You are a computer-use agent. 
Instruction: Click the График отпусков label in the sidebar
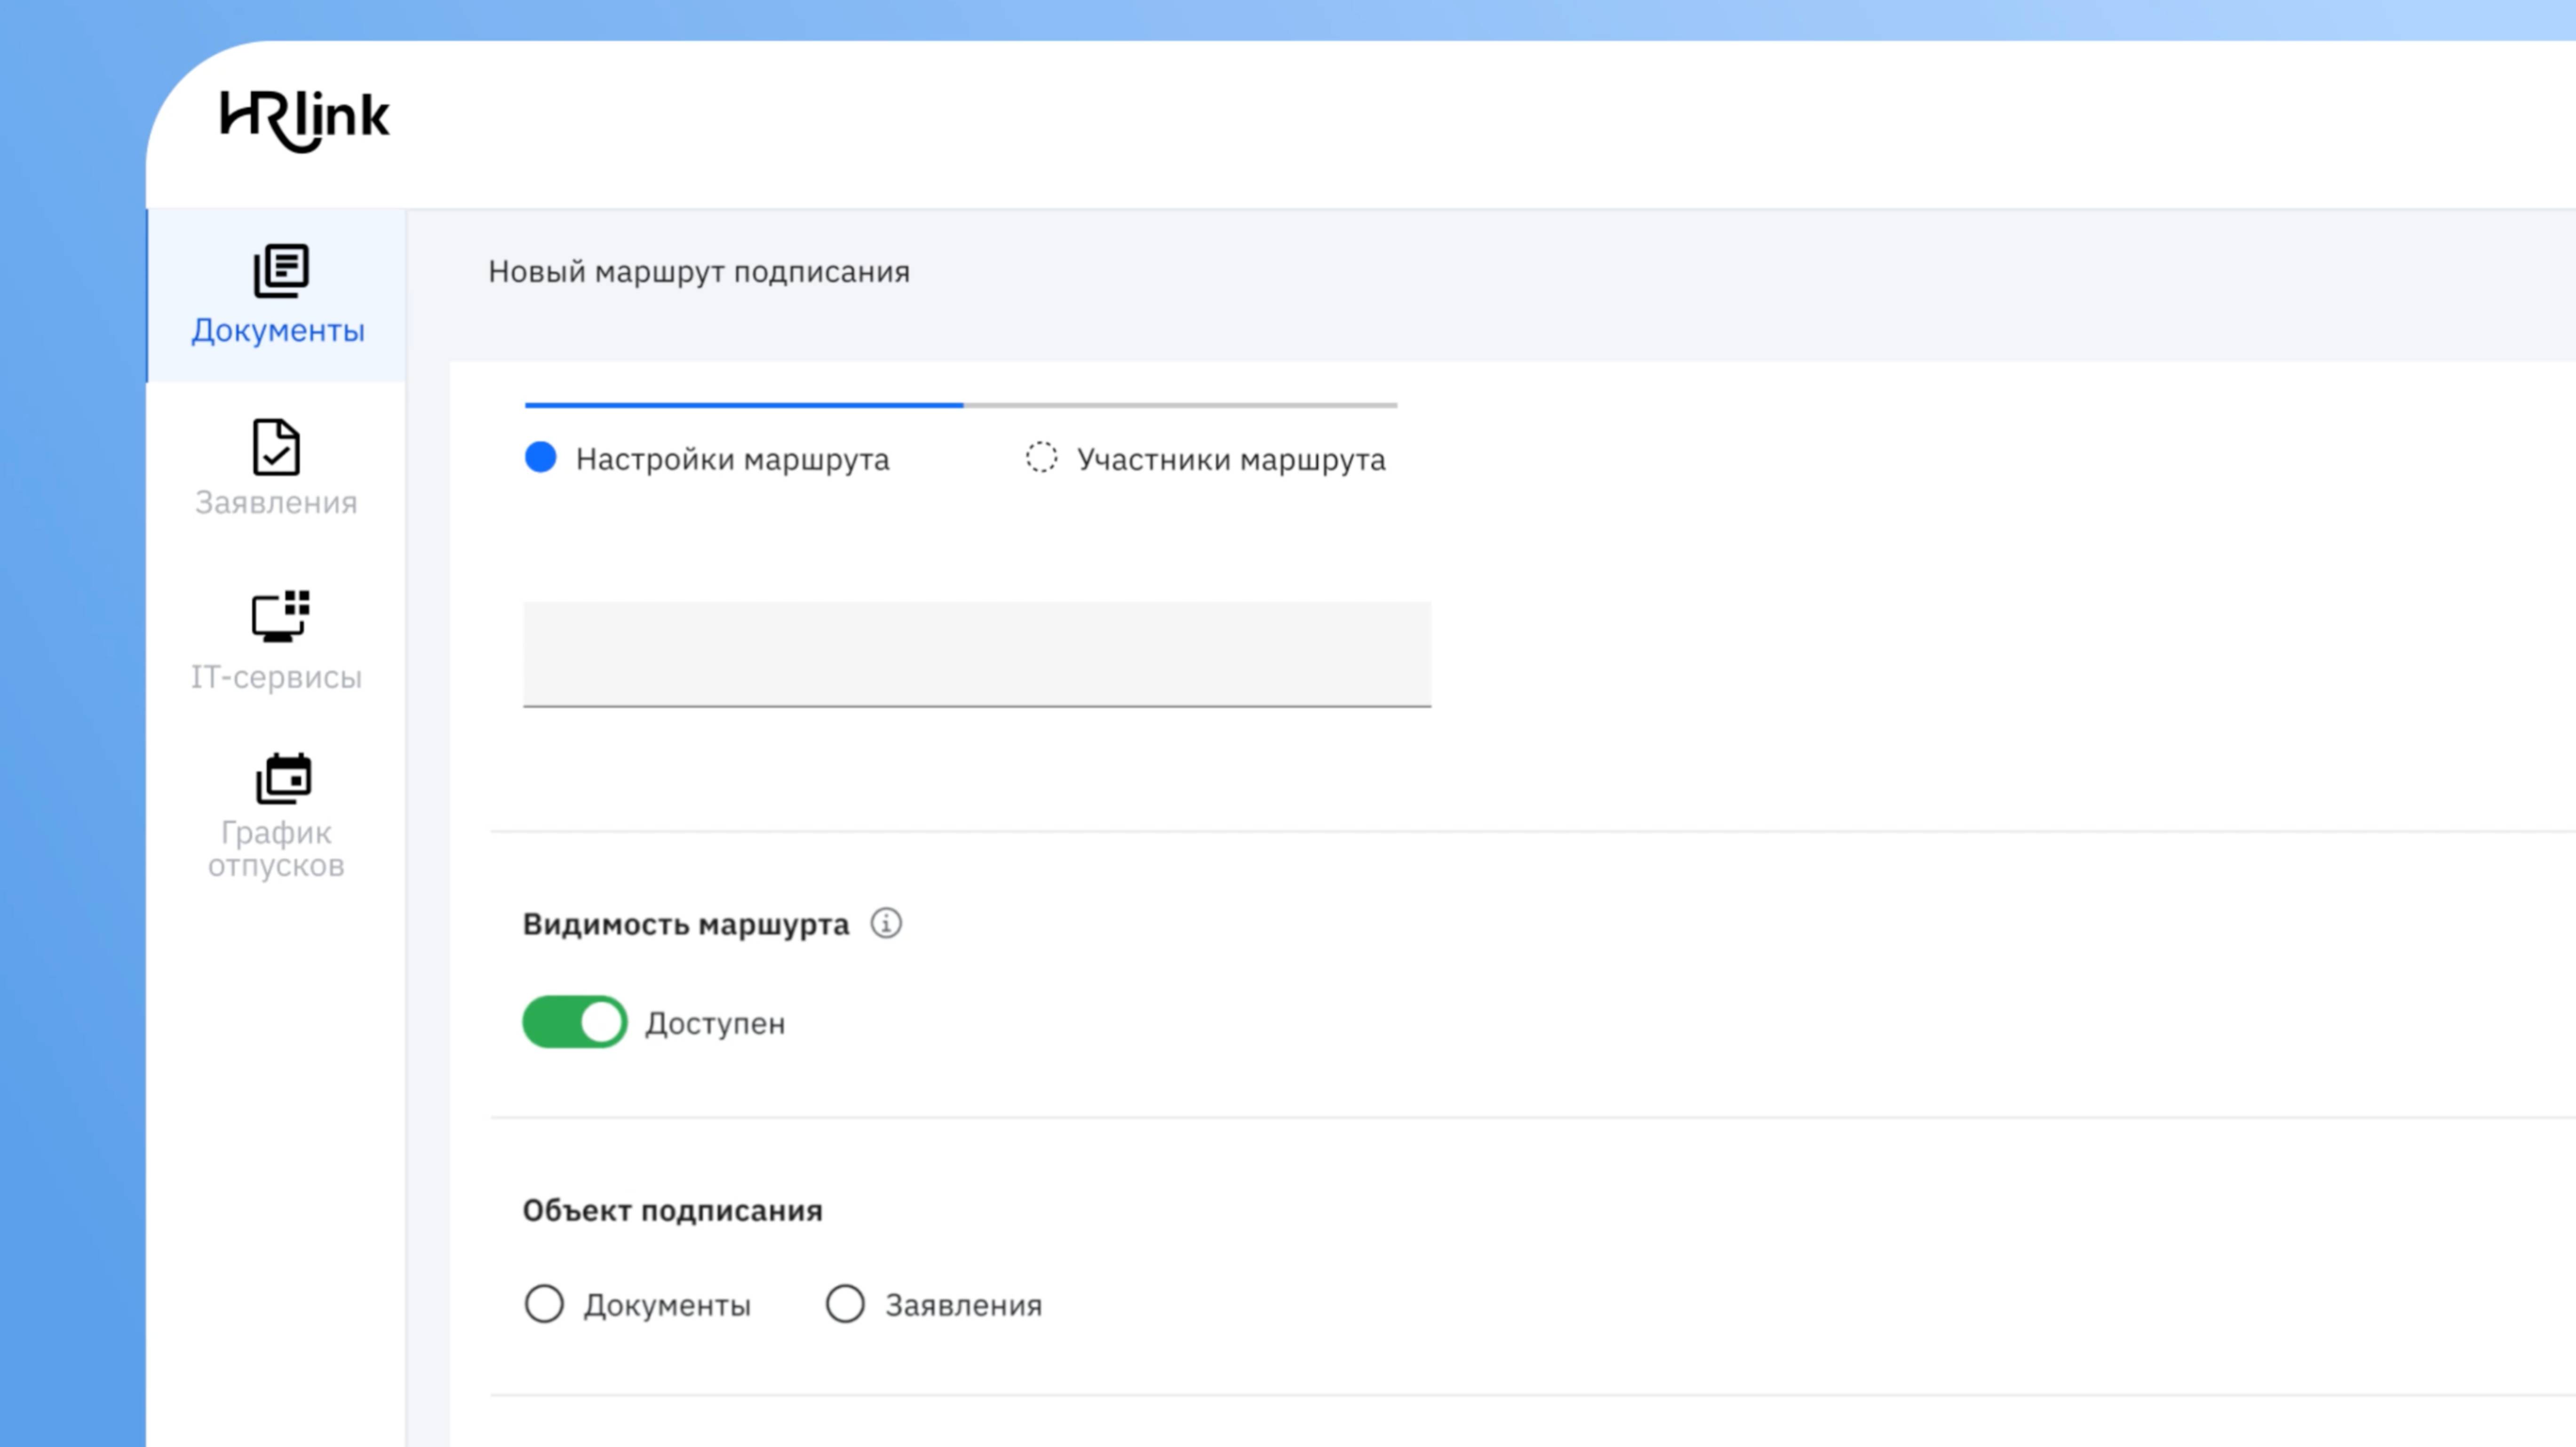click(276, 849)
